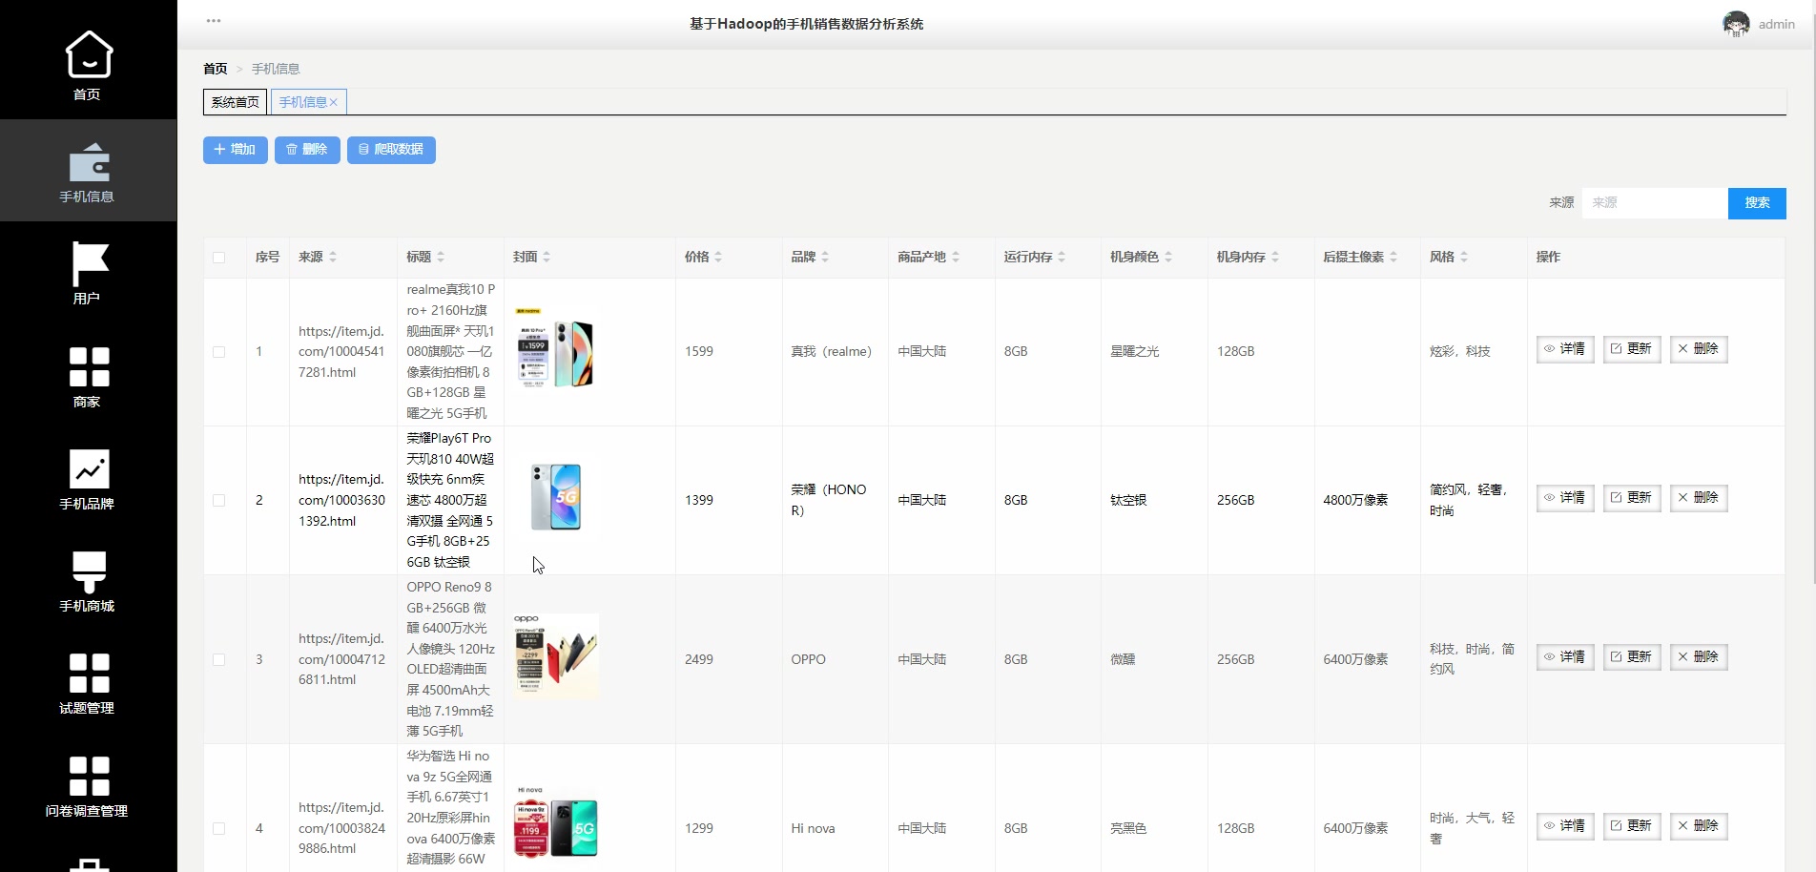The height and width of the screenshot is (872, 1816).
Task: Click the 首页 breadcrumb link
Action: pyautogui.click(x=216, y=69)
